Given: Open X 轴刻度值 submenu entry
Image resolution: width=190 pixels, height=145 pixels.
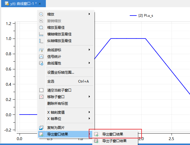Looking at the screenshot, I should tap(66, 112).
